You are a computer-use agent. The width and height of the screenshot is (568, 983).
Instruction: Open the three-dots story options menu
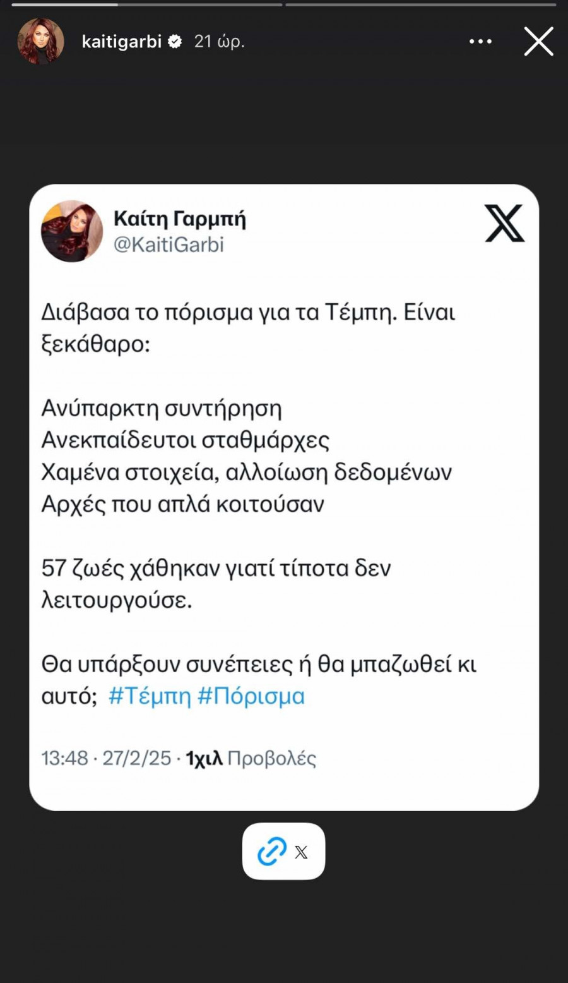coord(480,42)
